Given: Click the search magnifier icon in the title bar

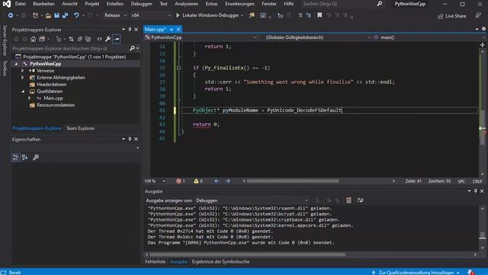Looking at the screenshot, I should [380, 4].
